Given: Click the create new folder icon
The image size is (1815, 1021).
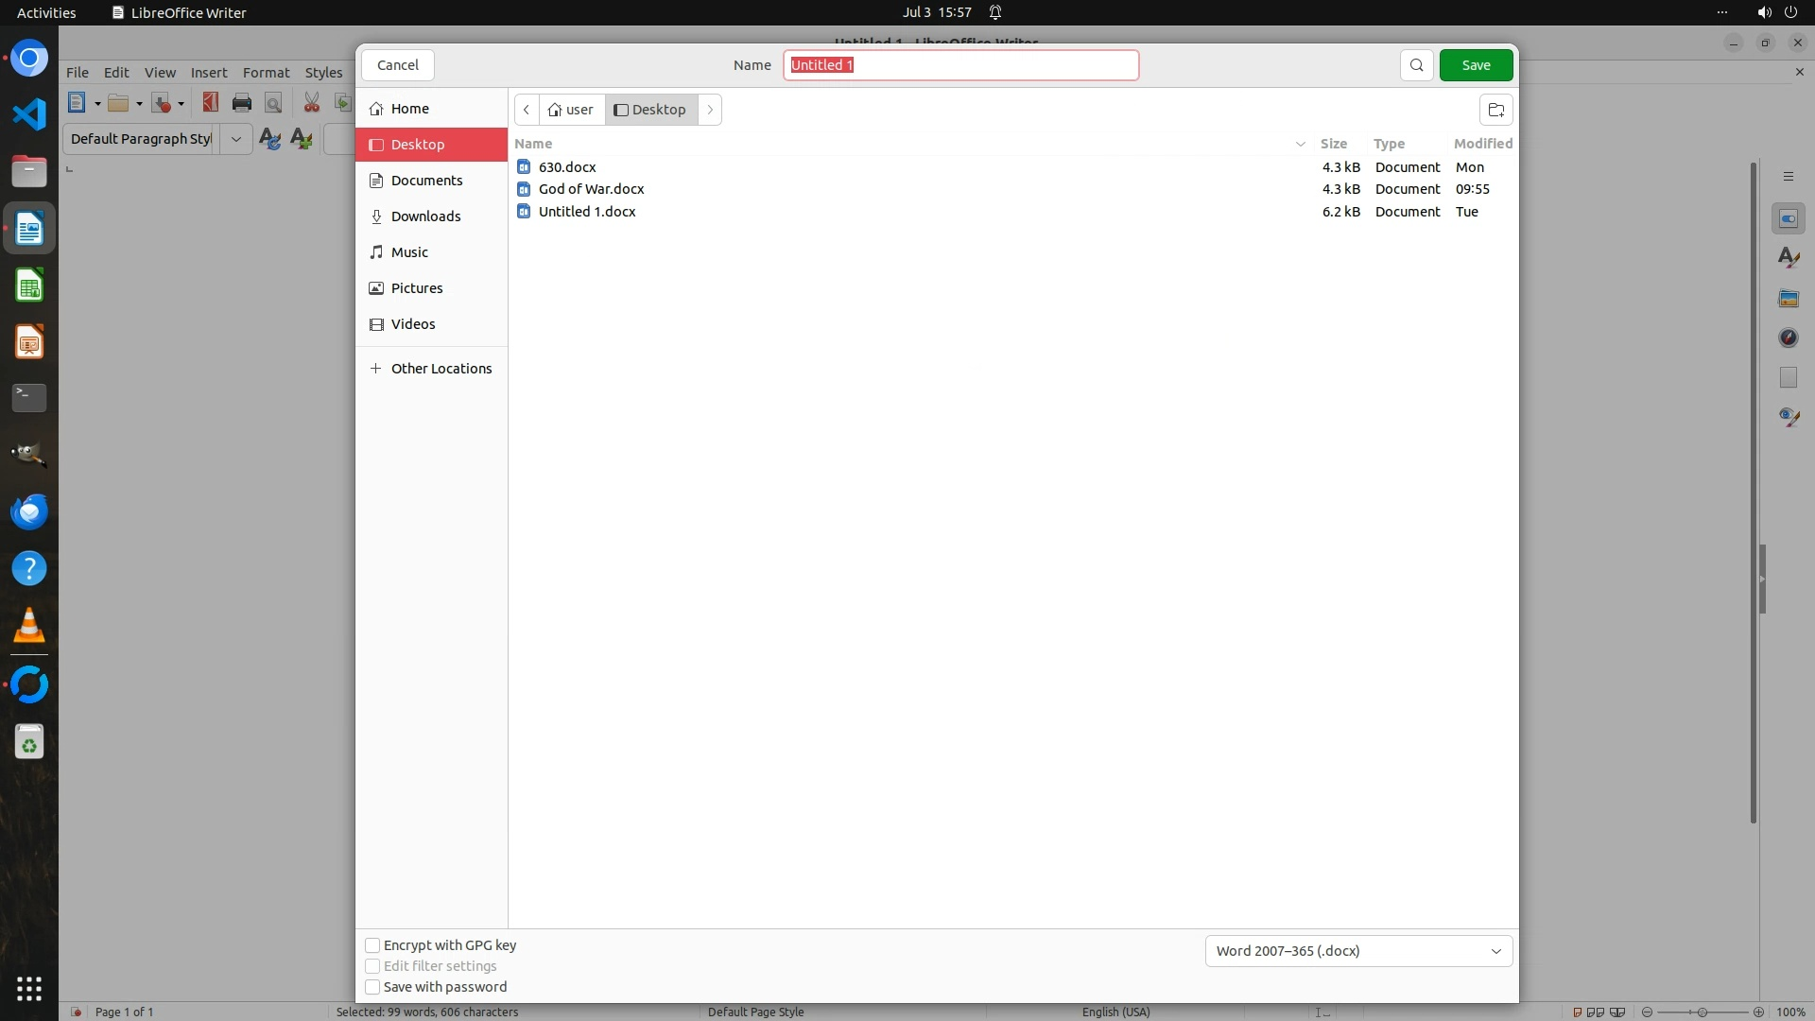Looking at the screenshot, I should [1495, 110].
